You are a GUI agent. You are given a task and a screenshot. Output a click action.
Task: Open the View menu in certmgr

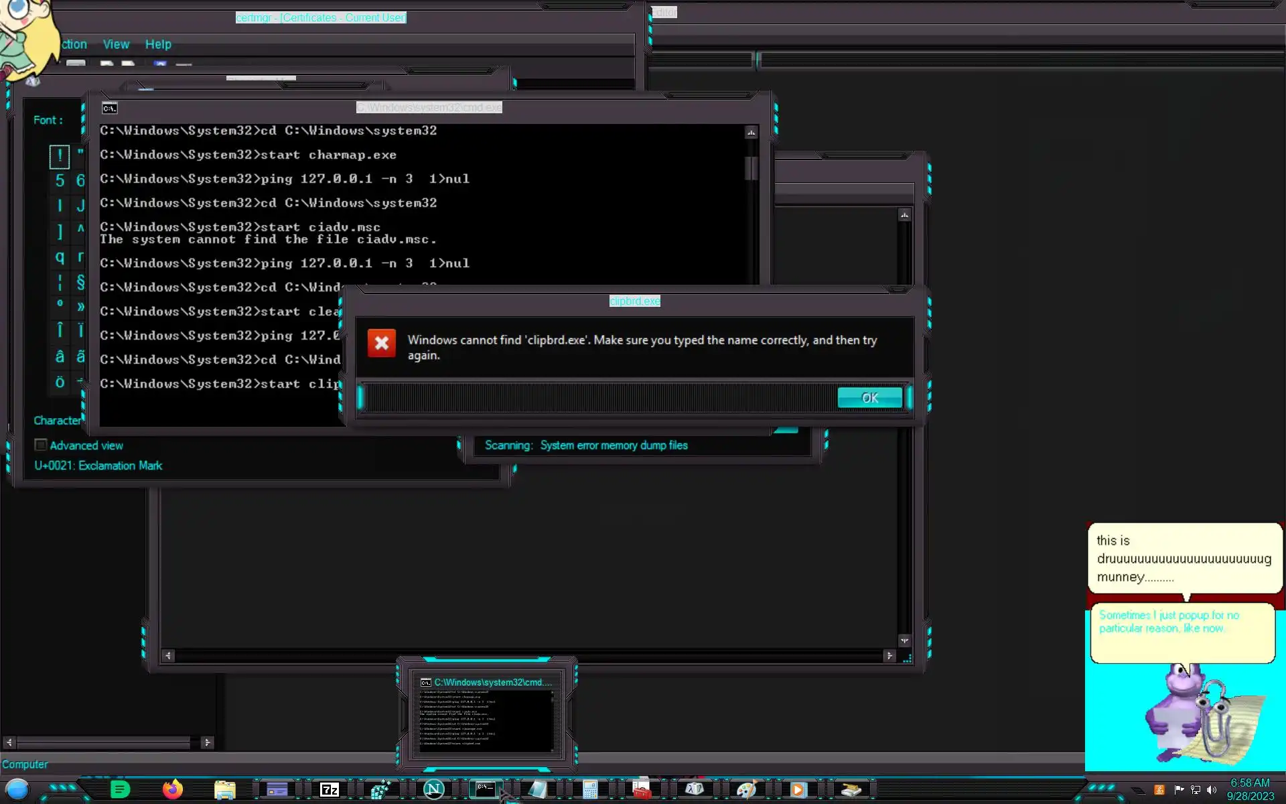click(x=116, y=44)
